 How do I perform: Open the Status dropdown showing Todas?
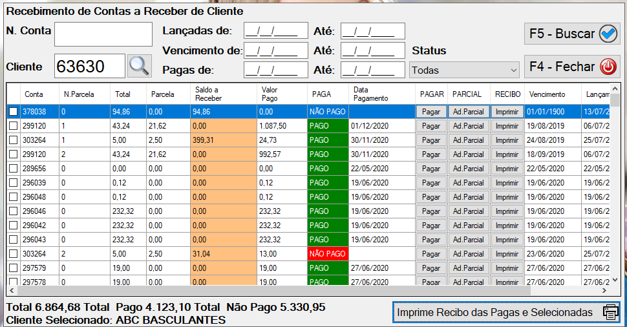point(464,70)
